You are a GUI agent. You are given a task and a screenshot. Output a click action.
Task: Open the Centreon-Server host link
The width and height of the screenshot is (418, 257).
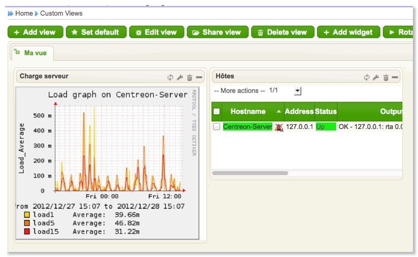click(x=248, y=127)
